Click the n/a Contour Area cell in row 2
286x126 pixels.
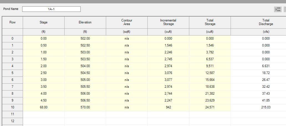pos(127,52)
